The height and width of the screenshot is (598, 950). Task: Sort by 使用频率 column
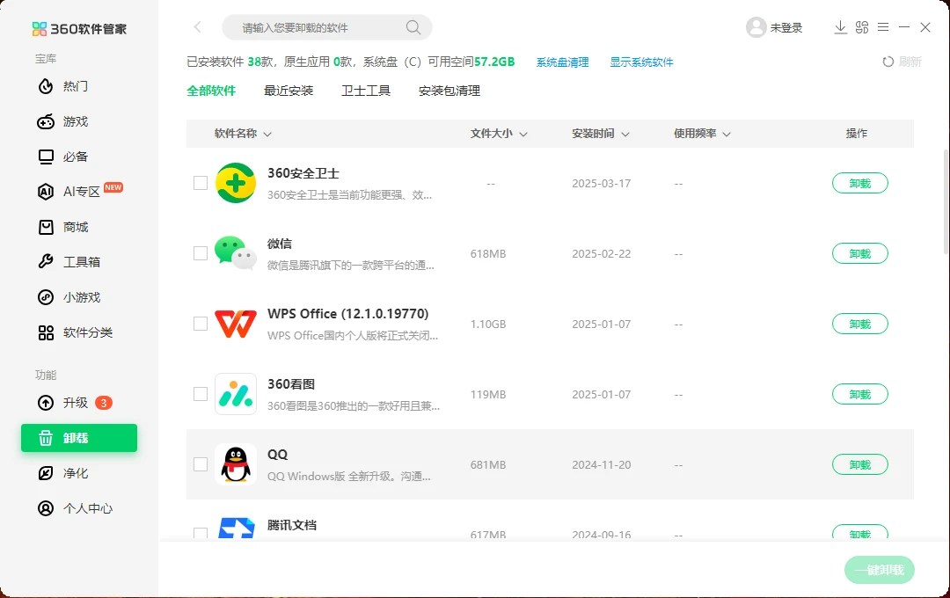(x=702, y=134)
